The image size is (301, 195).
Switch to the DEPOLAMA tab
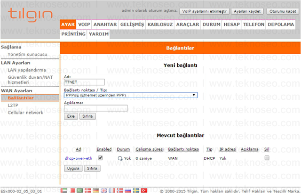point(281,24)
